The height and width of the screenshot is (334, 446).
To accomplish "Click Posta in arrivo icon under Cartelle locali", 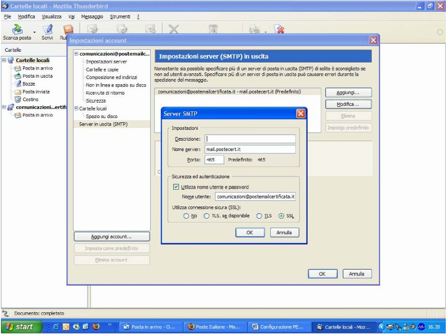I will pos(17,68).
